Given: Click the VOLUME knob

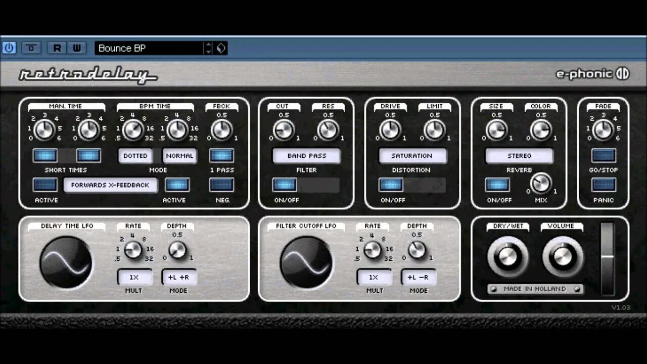Looking at the screenshot, I should (x=563, y=257).
